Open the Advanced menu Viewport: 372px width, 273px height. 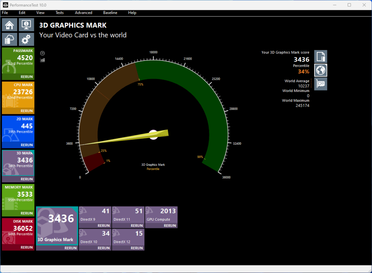pos(84,13)
